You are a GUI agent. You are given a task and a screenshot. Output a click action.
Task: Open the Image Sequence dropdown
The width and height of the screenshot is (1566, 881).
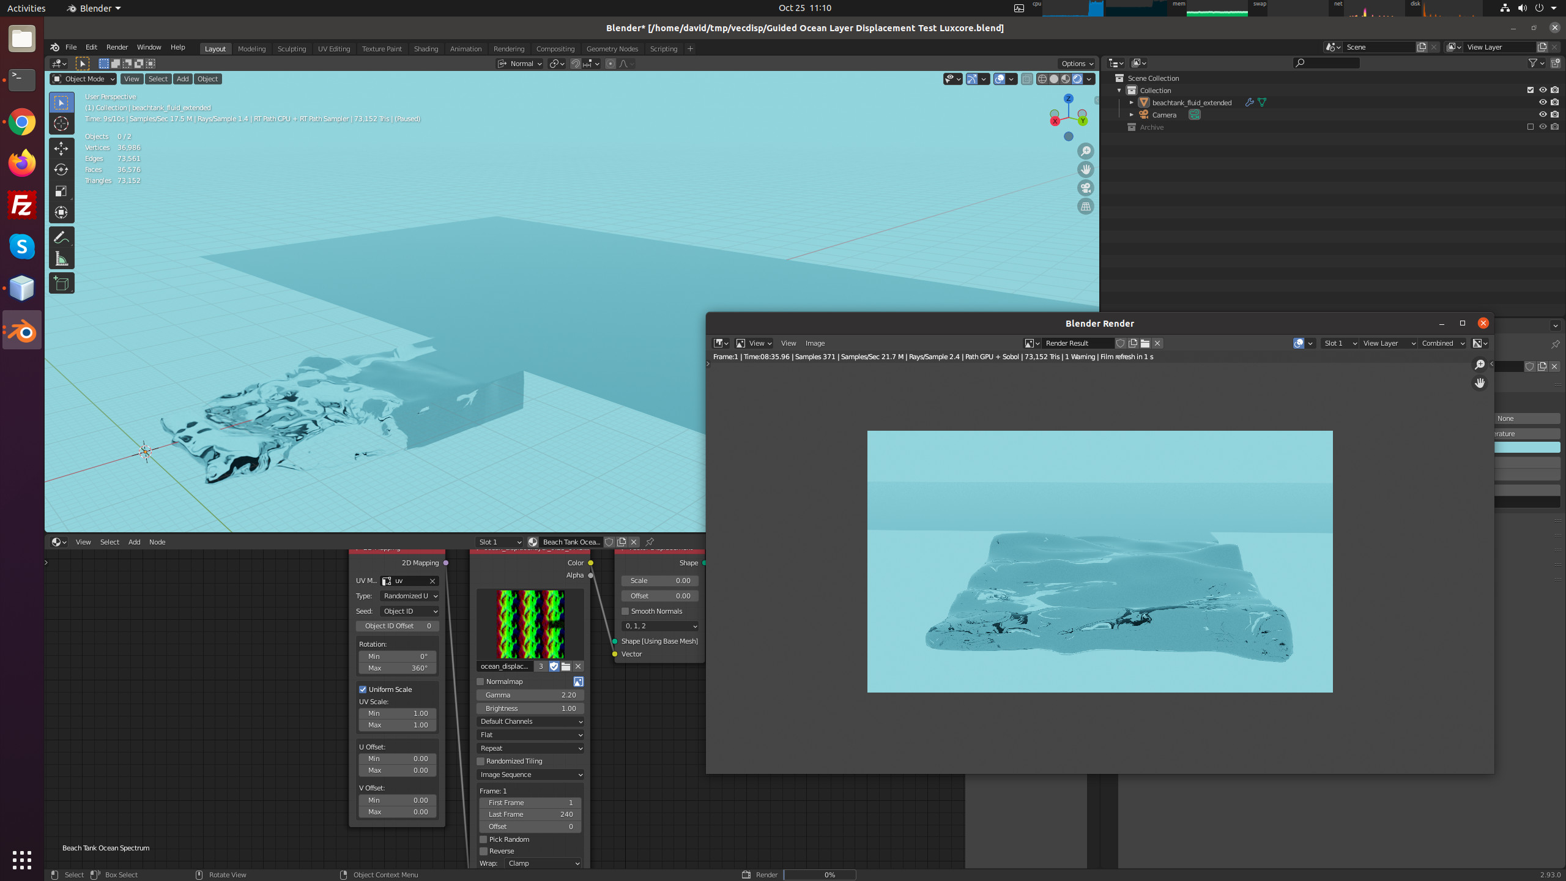tap(530, 775)
